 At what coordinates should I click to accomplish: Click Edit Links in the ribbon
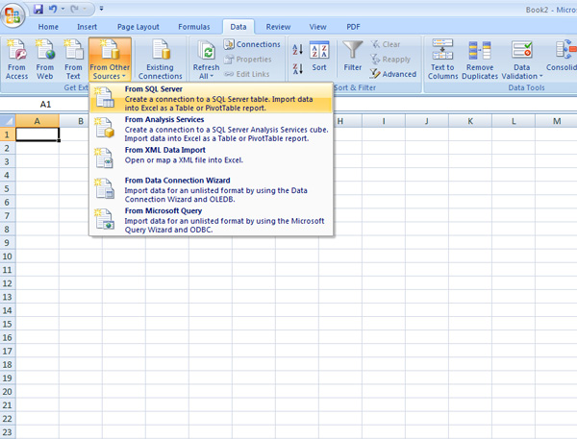(x=247, y=74)
